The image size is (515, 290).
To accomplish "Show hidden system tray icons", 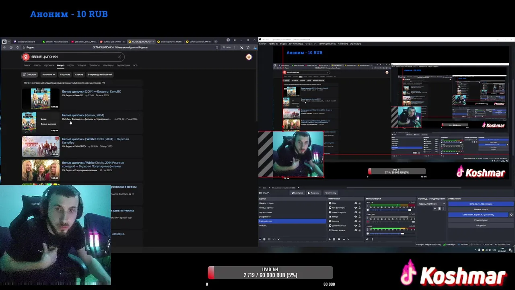I will pyautogui.click(x=476, y=250).
